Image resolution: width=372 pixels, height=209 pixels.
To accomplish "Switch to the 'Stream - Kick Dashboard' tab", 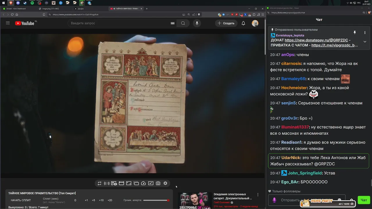I will (x=18, y=9).
